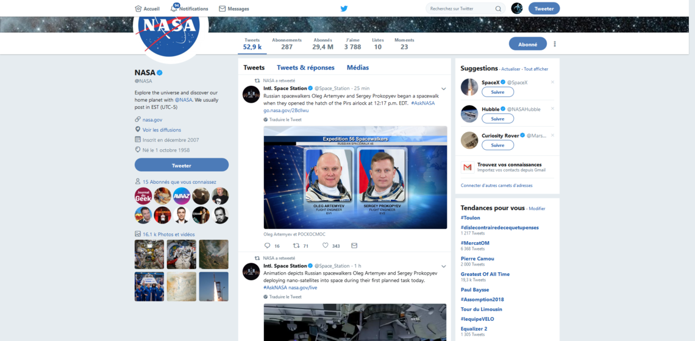
Task: Expand the first tweet's chevron menu
Action: (443, 89)
